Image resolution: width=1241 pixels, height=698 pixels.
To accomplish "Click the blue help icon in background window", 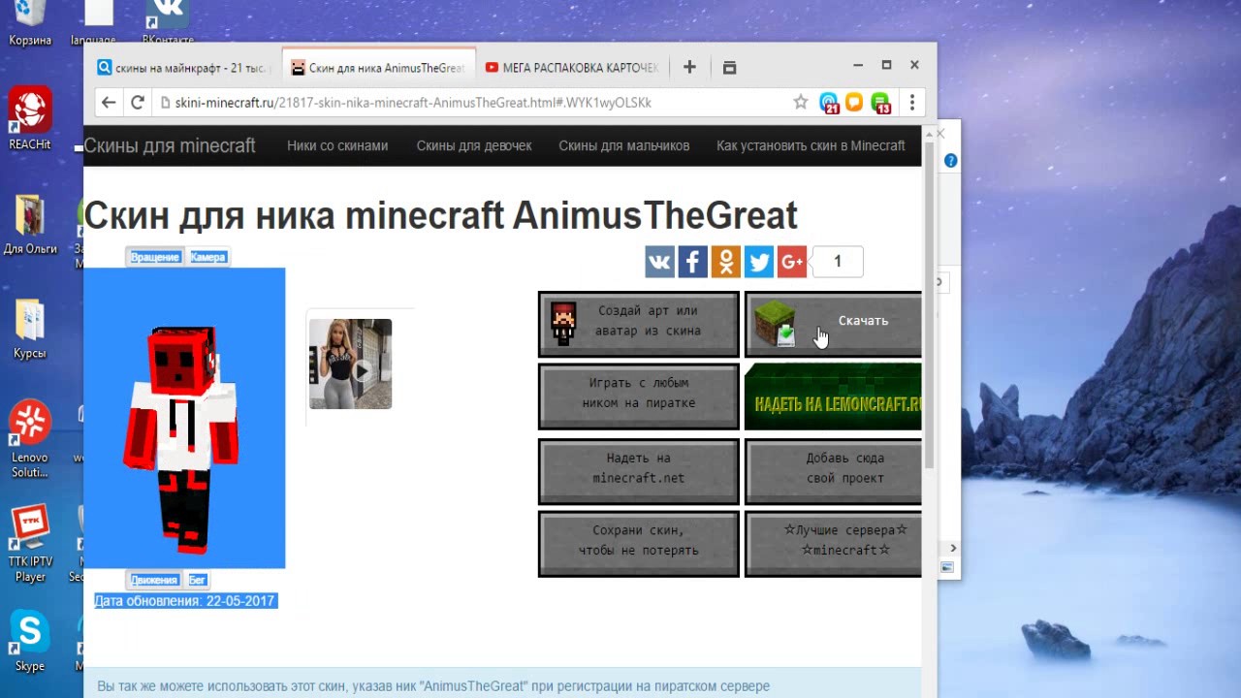I will click(x=951, y=161).
